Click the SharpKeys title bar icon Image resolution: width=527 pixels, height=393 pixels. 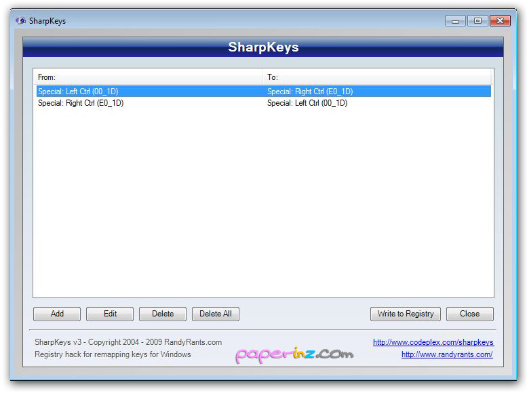pos(20,21)
